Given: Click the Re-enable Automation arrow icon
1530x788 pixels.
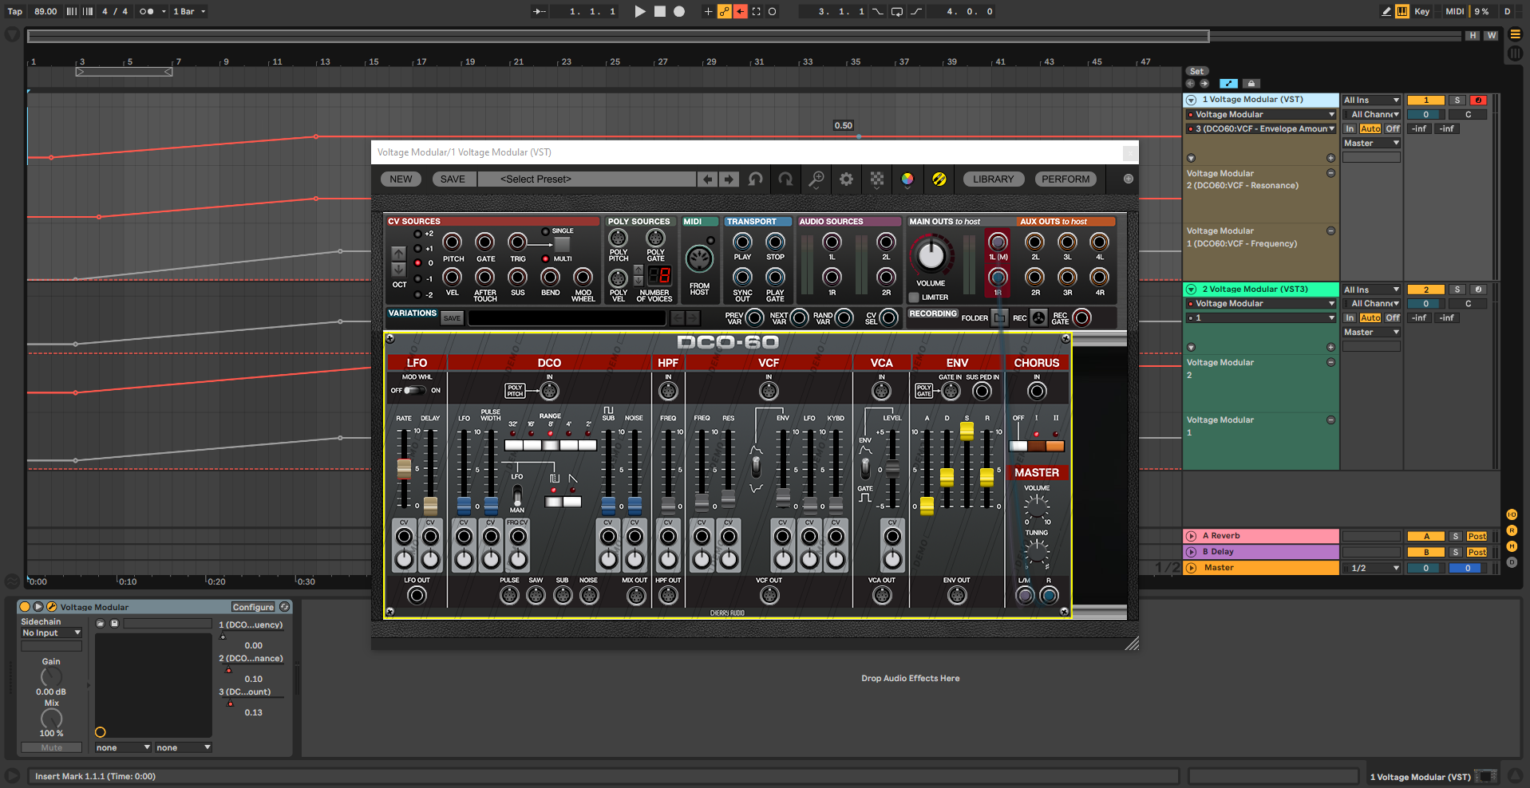Looking at the screenshot, I should (x=740, y=11).
